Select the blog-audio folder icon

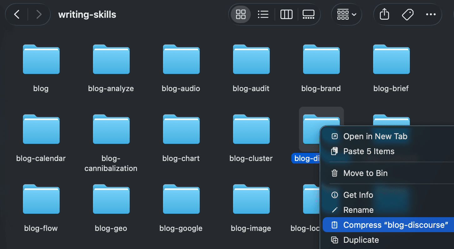[181, 59]
